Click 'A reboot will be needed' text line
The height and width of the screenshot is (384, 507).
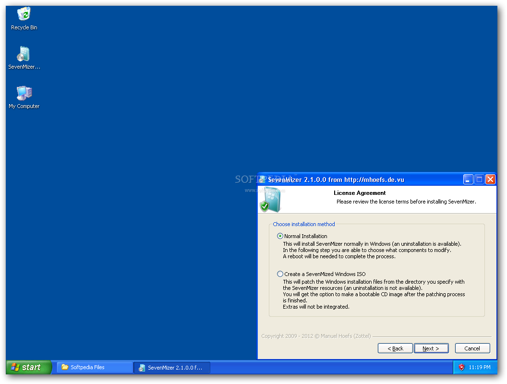point(339,256)
